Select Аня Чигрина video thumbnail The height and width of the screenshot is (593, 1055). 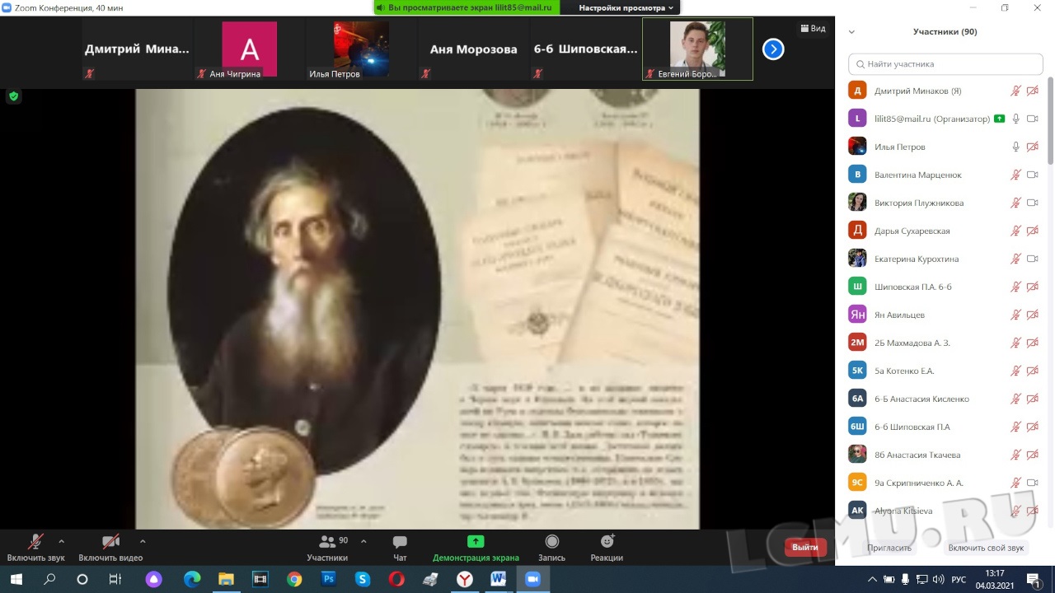point(250,49)
